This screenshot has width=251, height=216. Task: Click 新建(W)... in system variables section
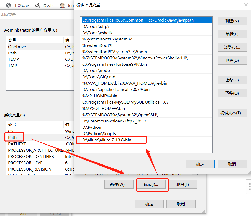tap(119, 184)
